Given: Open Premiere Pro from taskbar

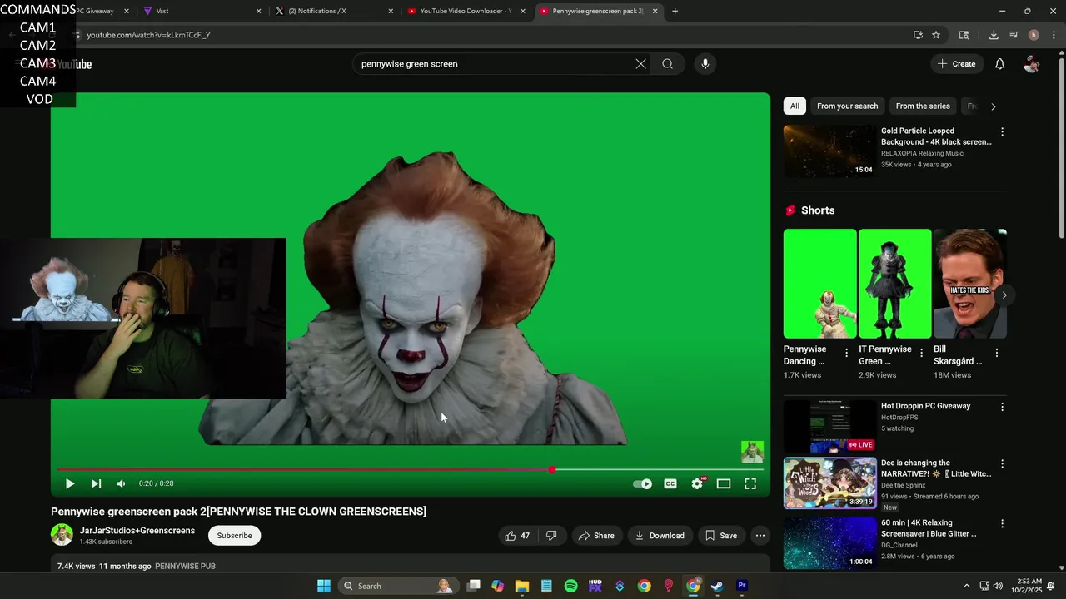Looking at the screenshot, I should pyautogui.click(x=742, y=586).
